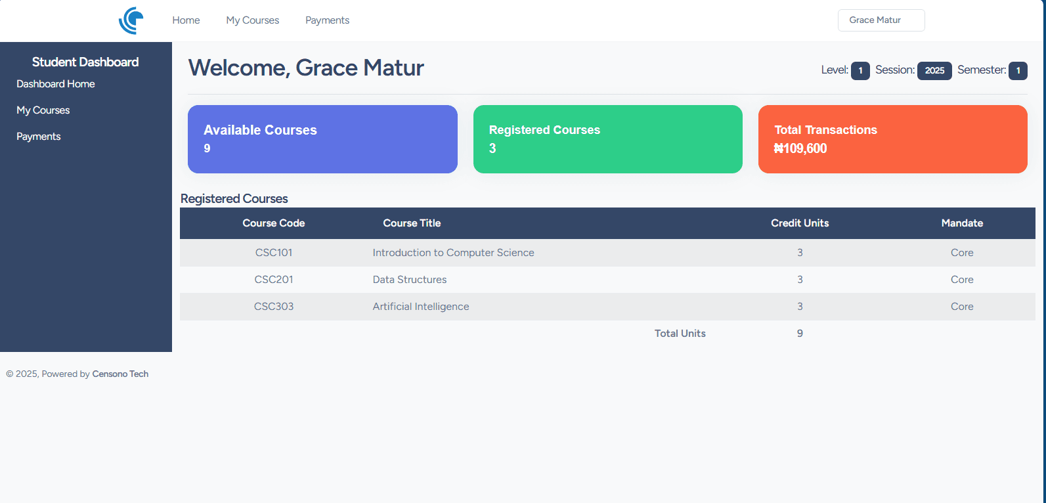Open My Courses in the sidebar

click(43, 110)
